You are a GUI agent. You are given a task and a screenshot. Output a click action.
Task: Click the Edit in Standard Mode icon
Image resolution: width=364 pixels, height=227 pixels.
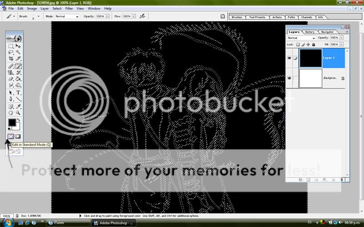tap(11, 136)
